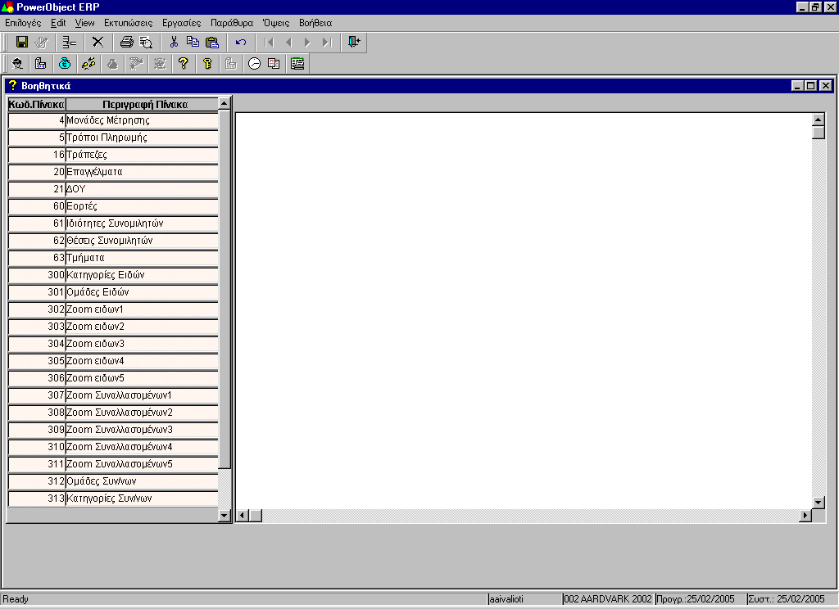Click the Exit door icon
Image resolution: width=839 pixels, height=609 pixels.
(353, 42)
